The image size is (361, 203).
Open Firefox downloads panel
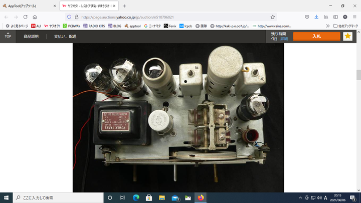point(316,17)
